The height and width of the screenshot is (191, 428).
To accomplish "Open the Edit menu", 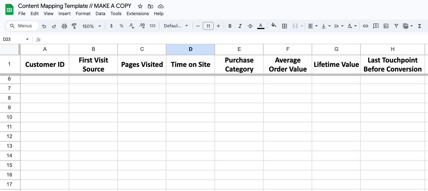I will (x=35, y=13).
